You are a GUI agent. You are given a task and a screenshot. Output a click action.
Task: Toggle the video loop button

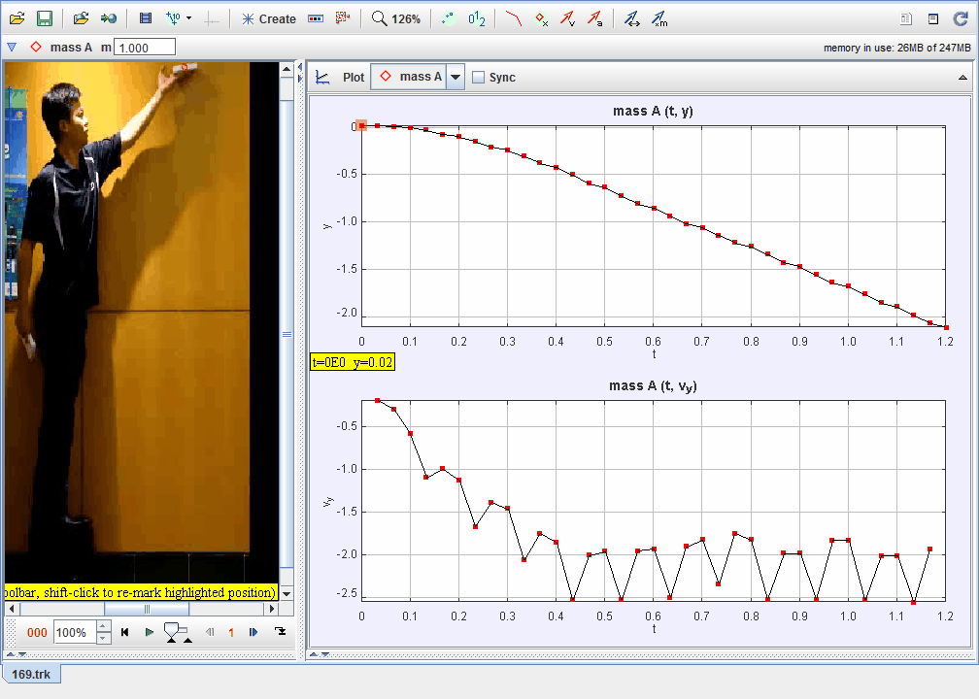[x=281, y=632]
